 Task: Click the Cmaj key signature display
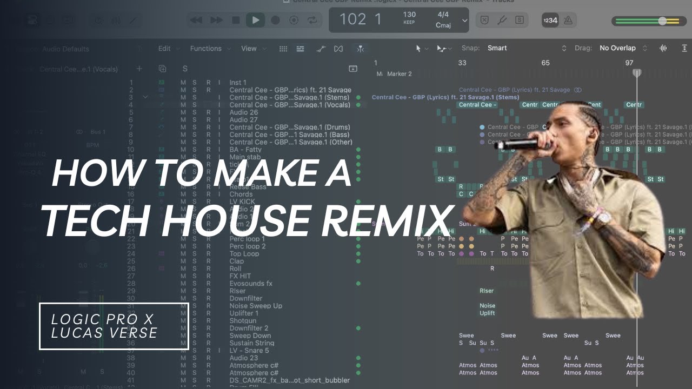[x=443, y=25]
